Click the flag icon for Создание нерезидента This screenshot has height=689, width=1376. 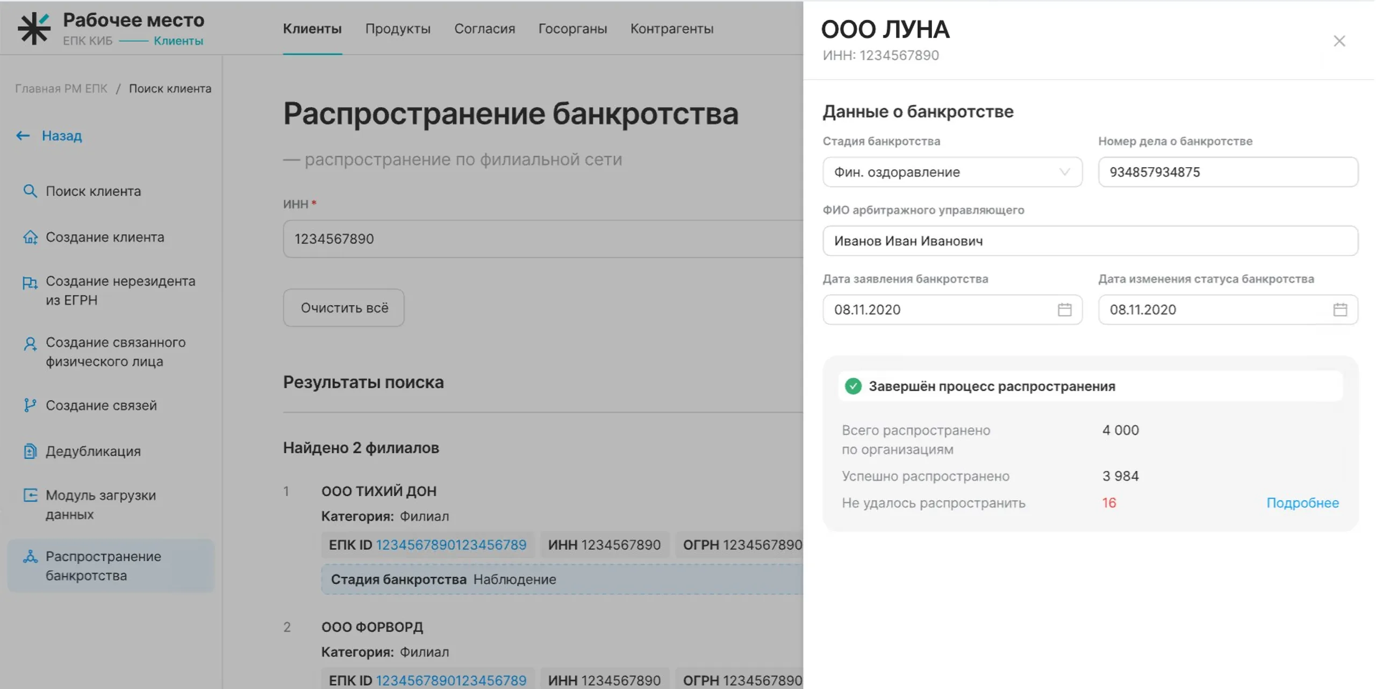click(30, 283)
